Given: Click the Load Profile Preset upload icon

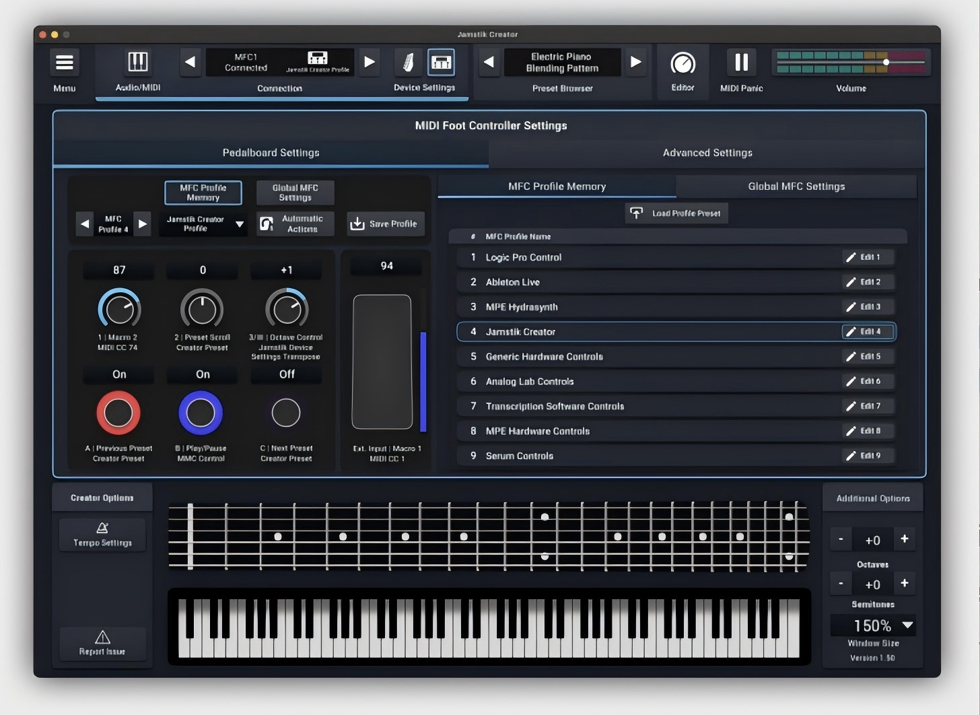Looking at the screenshot, I should (636, 213).
